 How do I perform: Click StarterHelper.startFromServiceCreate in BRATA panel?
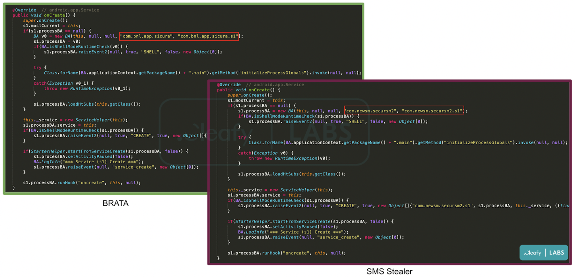78,151
